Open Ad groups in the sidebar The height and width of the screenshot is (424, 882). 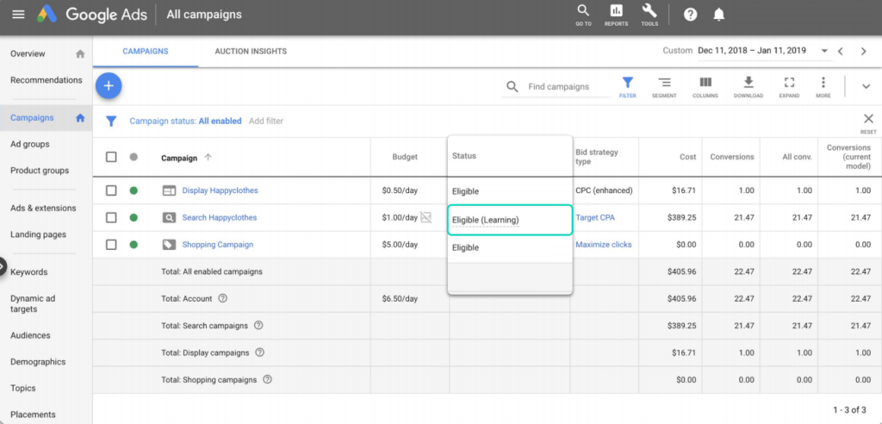tap(30, 144)
